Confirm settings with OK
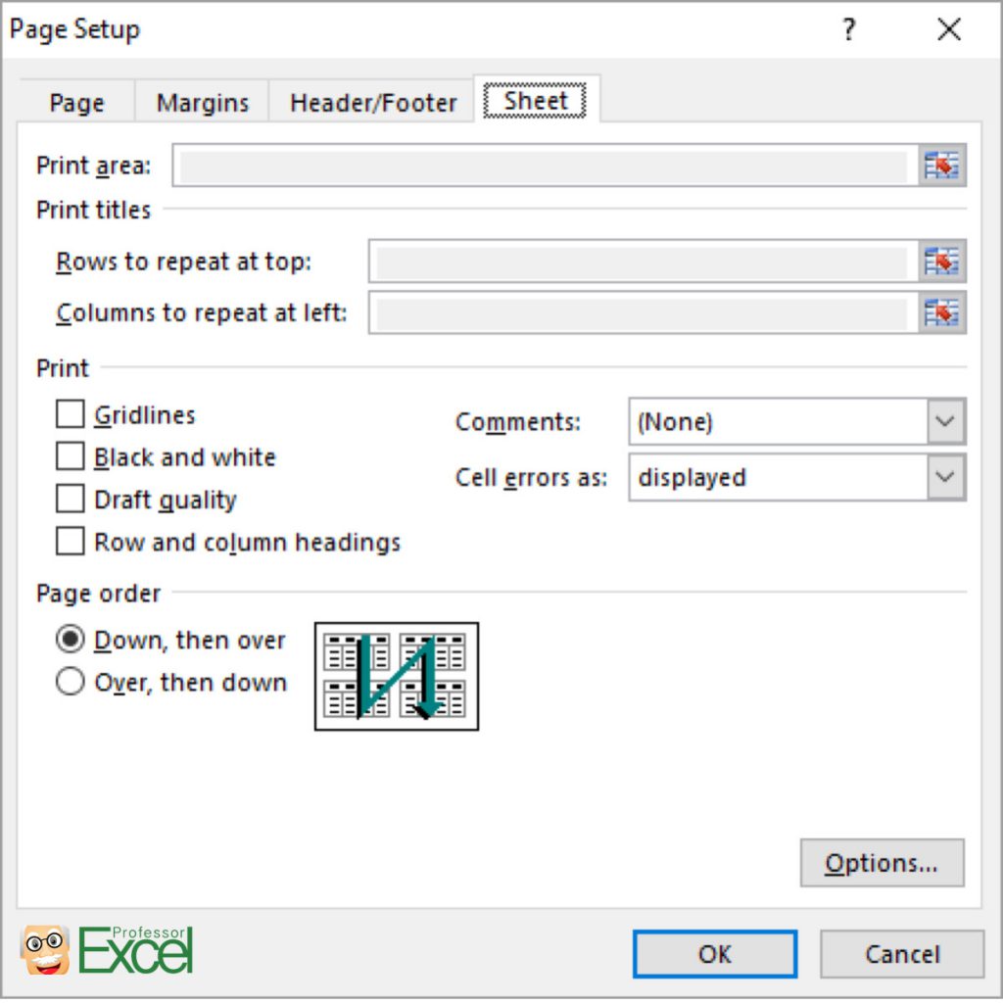 click(714, 954)
